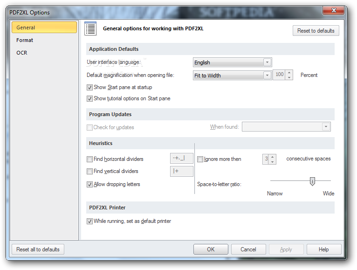This screenshot has height=270, width=357.
Task: Confirm settings with OK button
Action: coord(211,249)
